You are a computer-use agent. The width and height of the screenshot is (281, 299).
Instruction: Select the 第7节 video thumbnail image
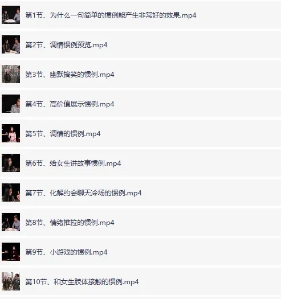tap(11, 192)
